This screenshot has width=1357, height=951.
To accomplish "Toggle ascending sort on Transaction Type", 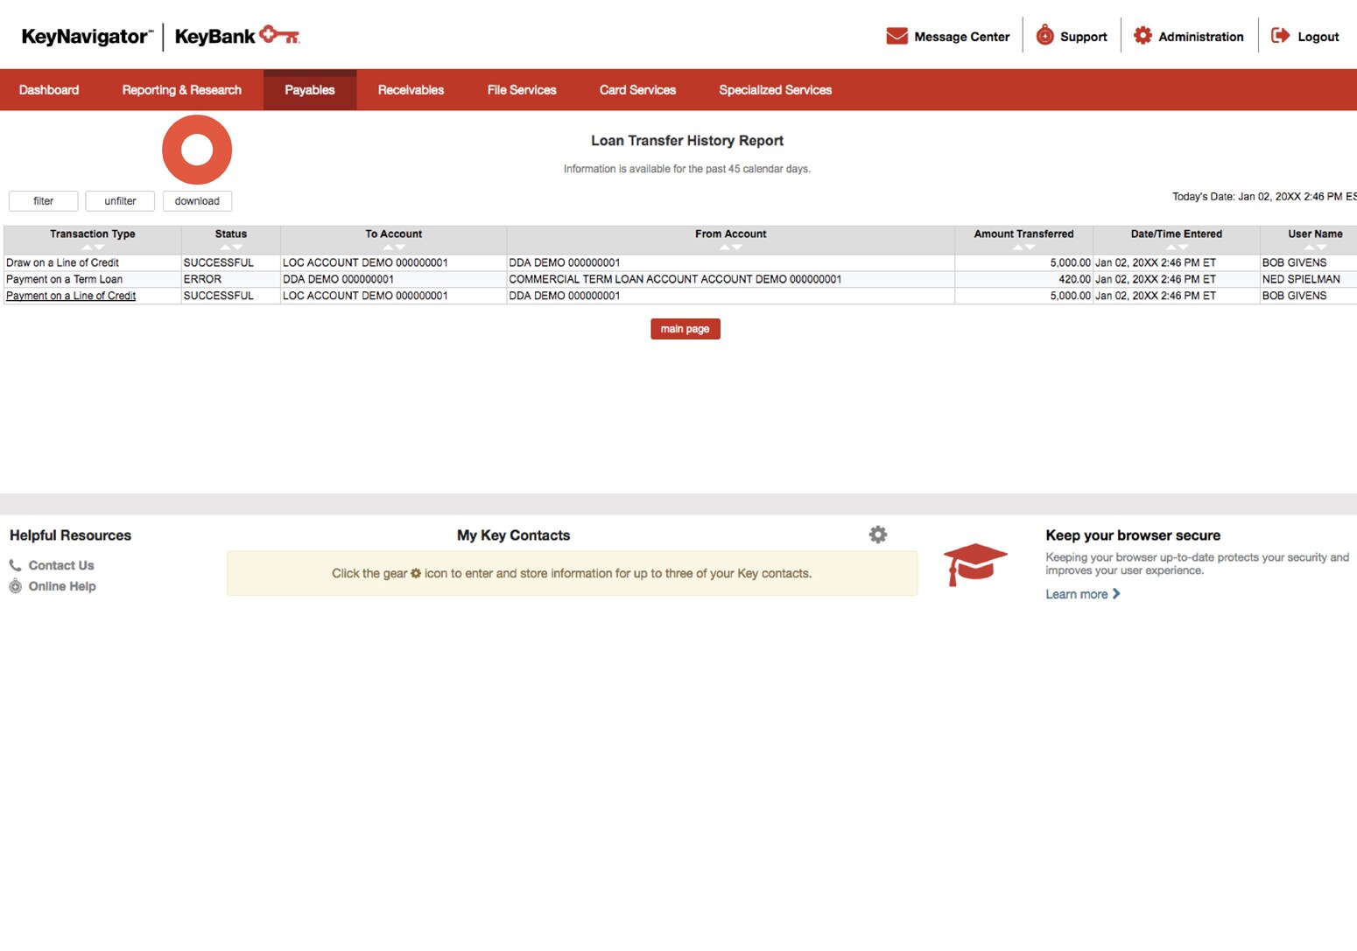I will 86,247.
